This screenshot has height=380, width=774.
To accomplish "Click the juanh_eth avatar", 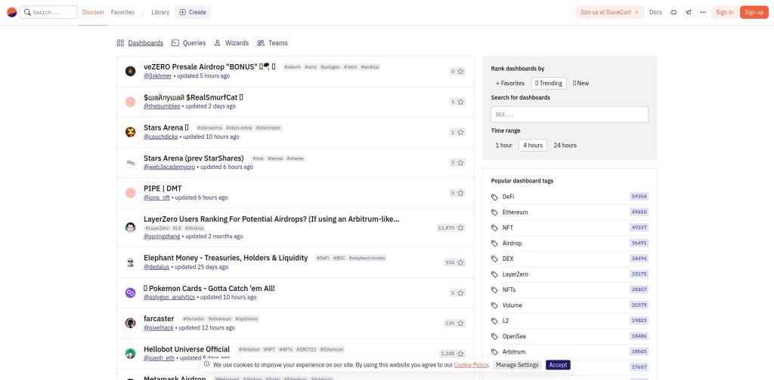I will (x=130, y=354).
